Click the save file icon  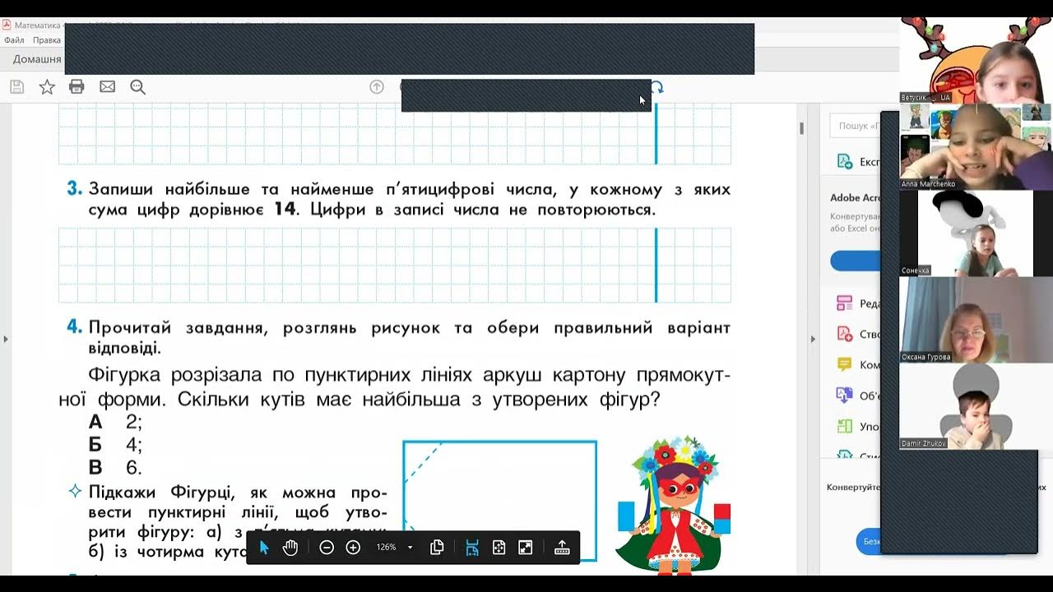16,87
